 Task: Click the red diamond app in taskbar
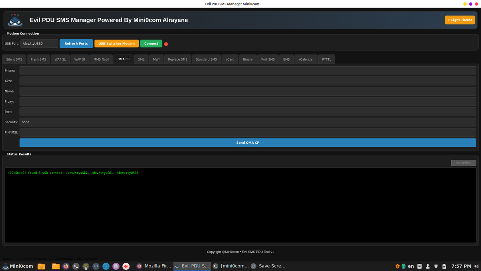click(x=126, y=266)
